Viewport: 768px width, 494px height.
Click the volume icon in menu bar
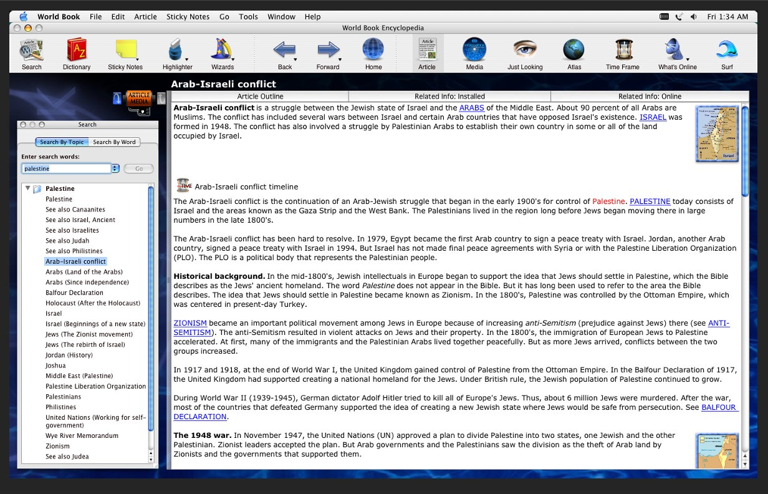click(x=693, y=17)
